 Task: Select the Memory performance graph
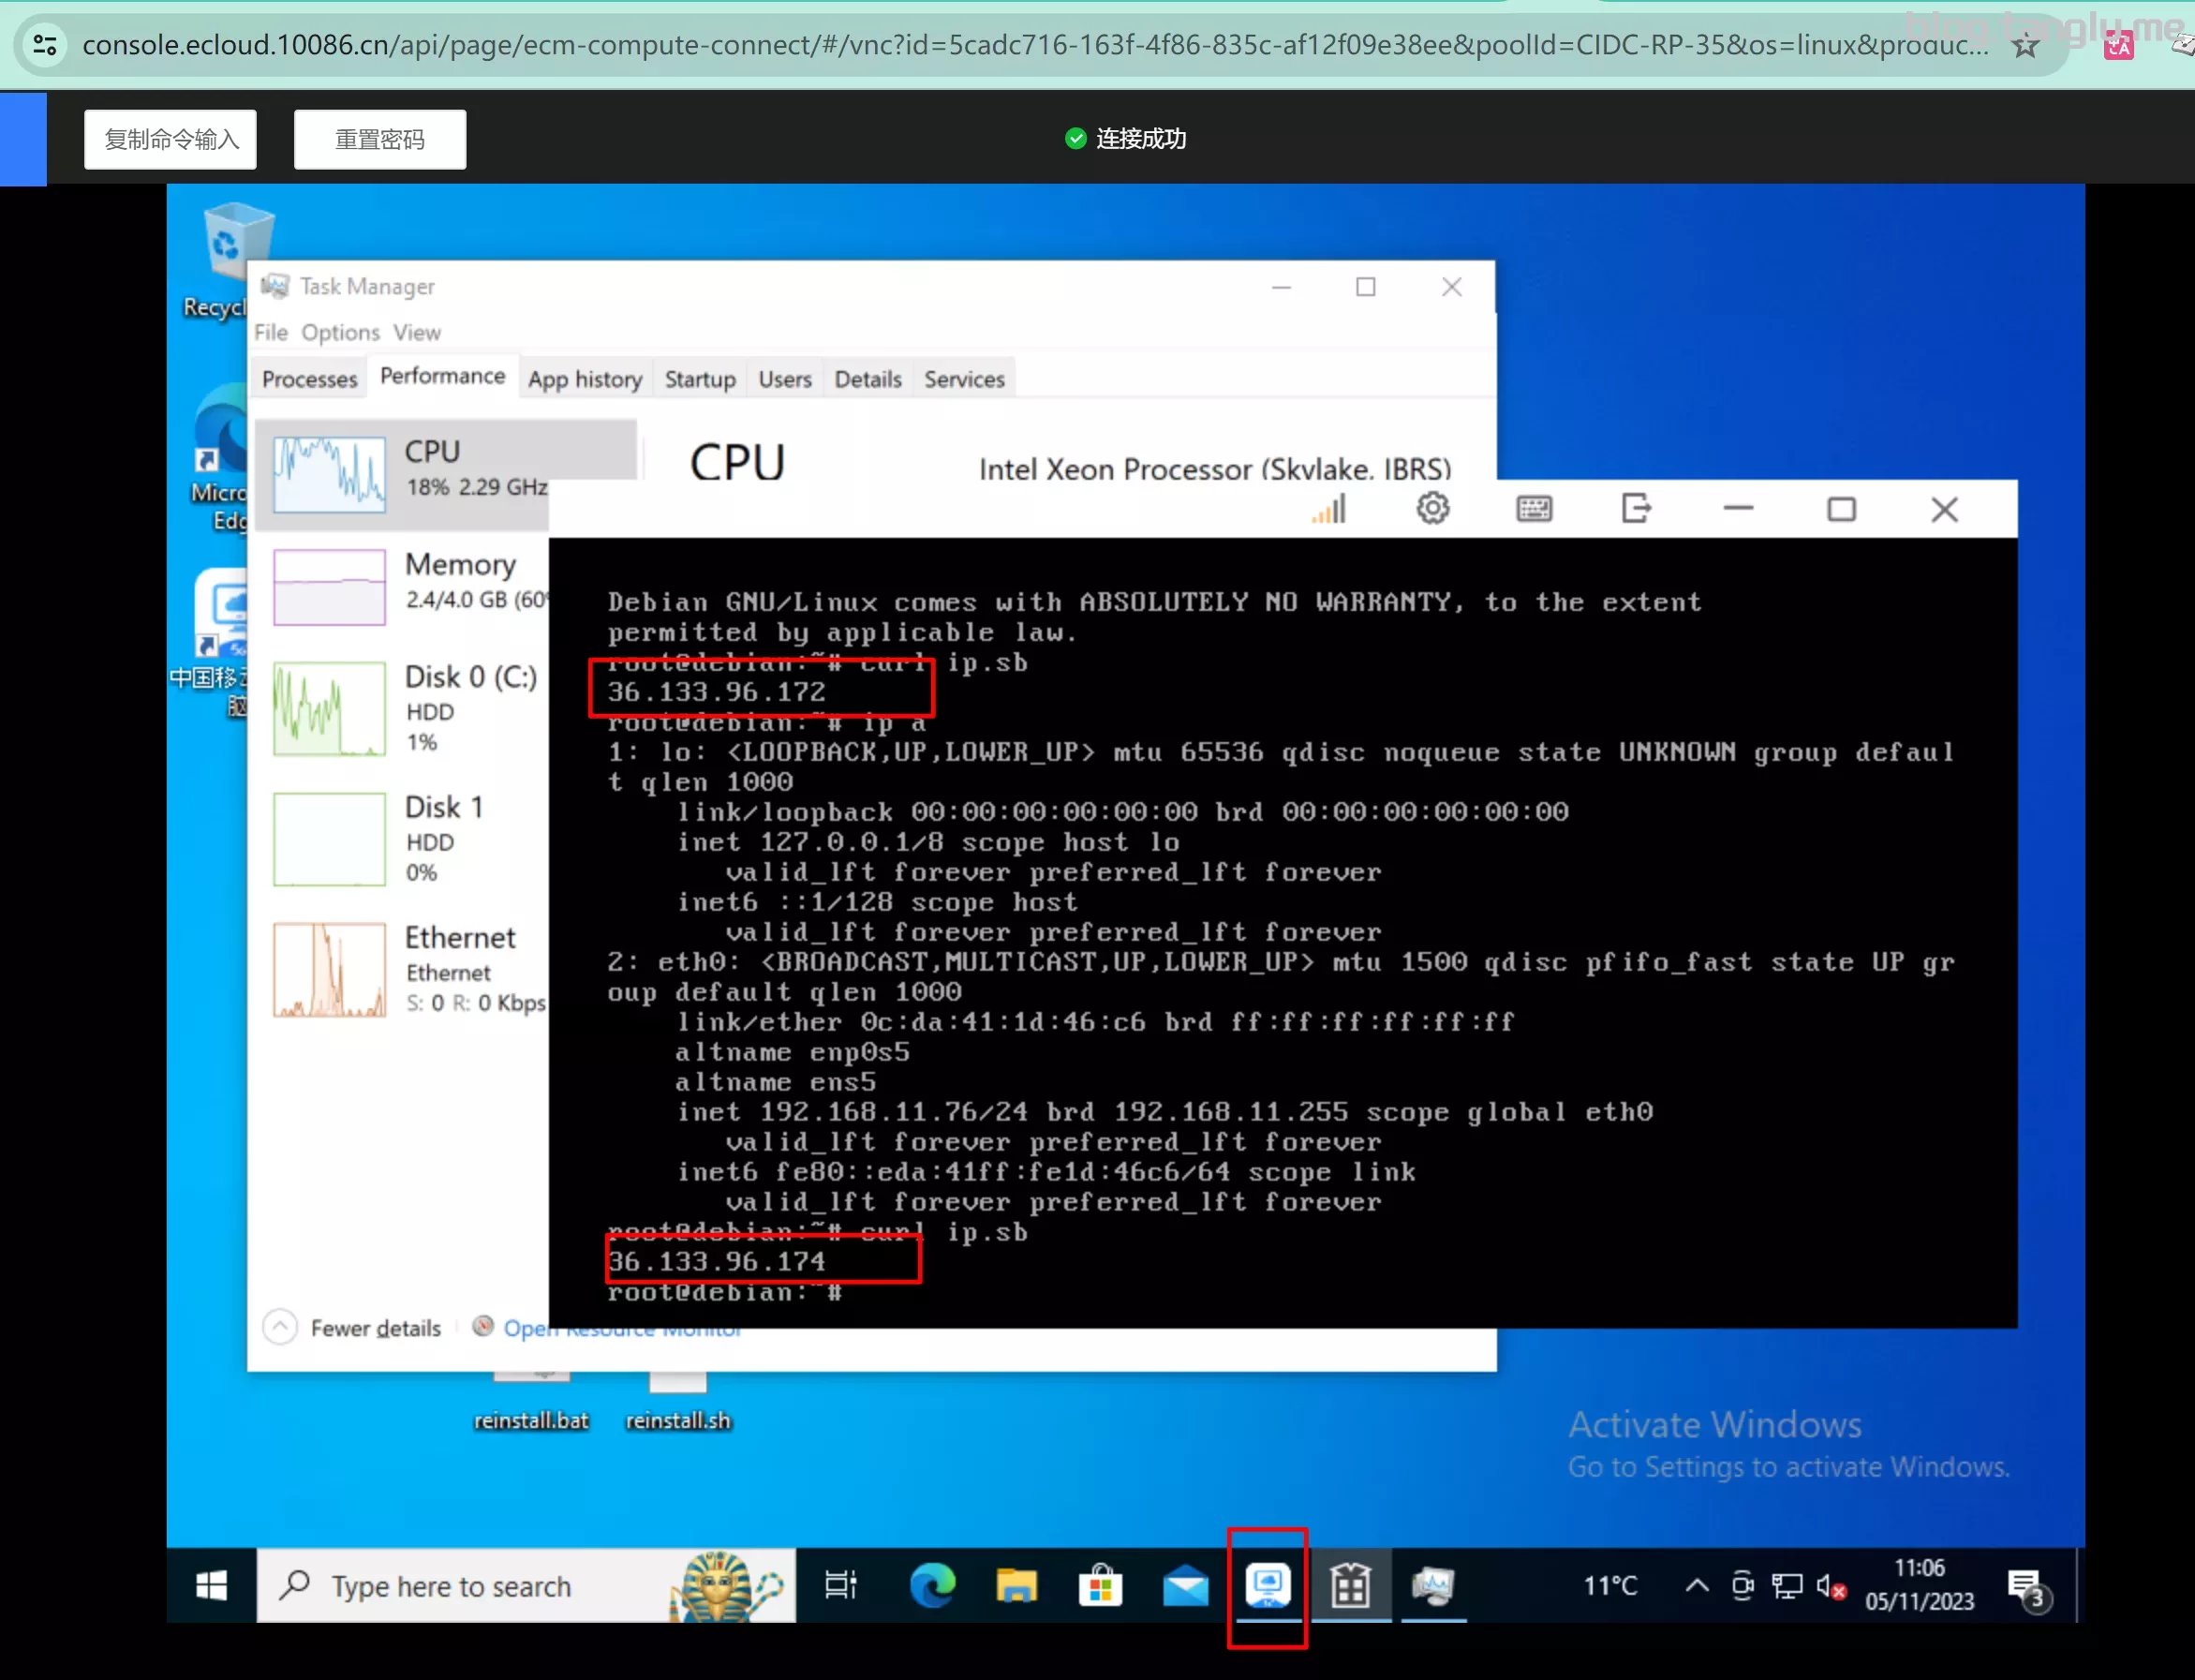pyautogui.click(x=330, y=587)
